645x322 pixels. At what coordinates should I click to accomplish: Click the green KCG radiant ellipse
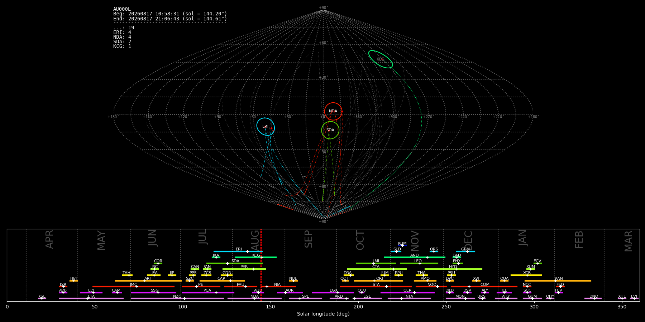pyautogui.click(x=381, y=59)
